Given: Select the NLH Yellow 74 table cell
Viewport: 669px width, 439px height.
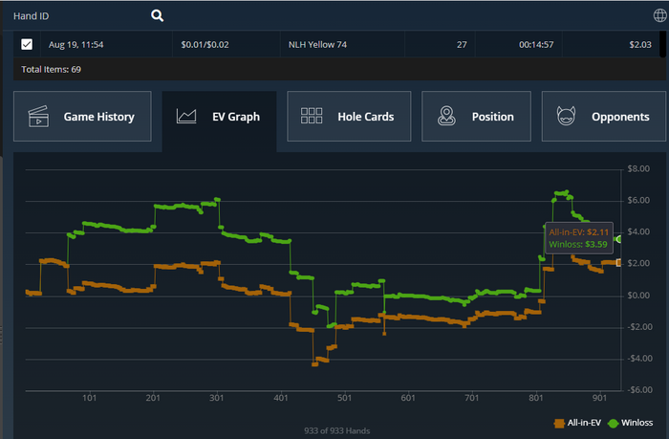Looking at the screenshot, I should (x=342, y=44).
